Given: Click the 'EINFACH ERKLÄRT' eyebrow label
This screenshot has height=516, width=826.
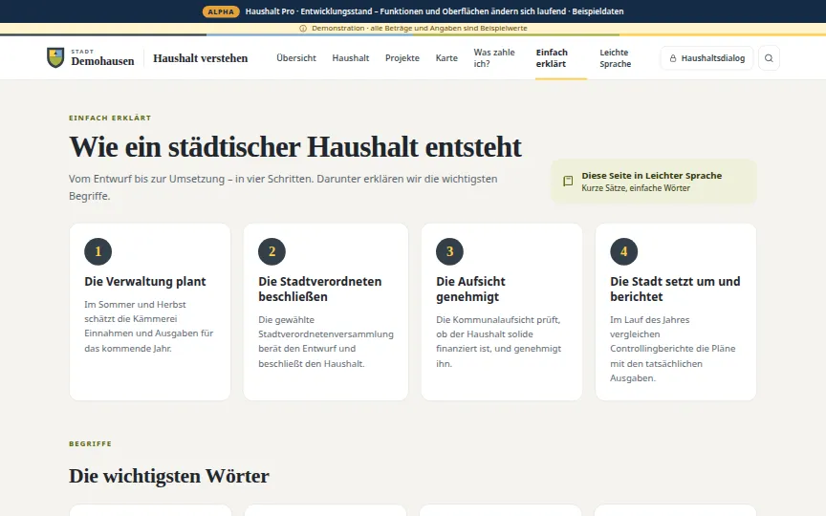Looking at the screenshot, I should 110,118.
